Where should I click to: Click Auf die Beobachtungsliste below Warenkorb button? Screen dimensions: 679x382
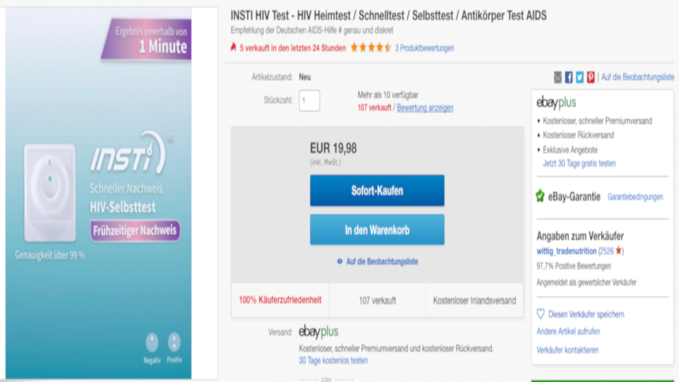pyautogui.click(x=382, y=261)
